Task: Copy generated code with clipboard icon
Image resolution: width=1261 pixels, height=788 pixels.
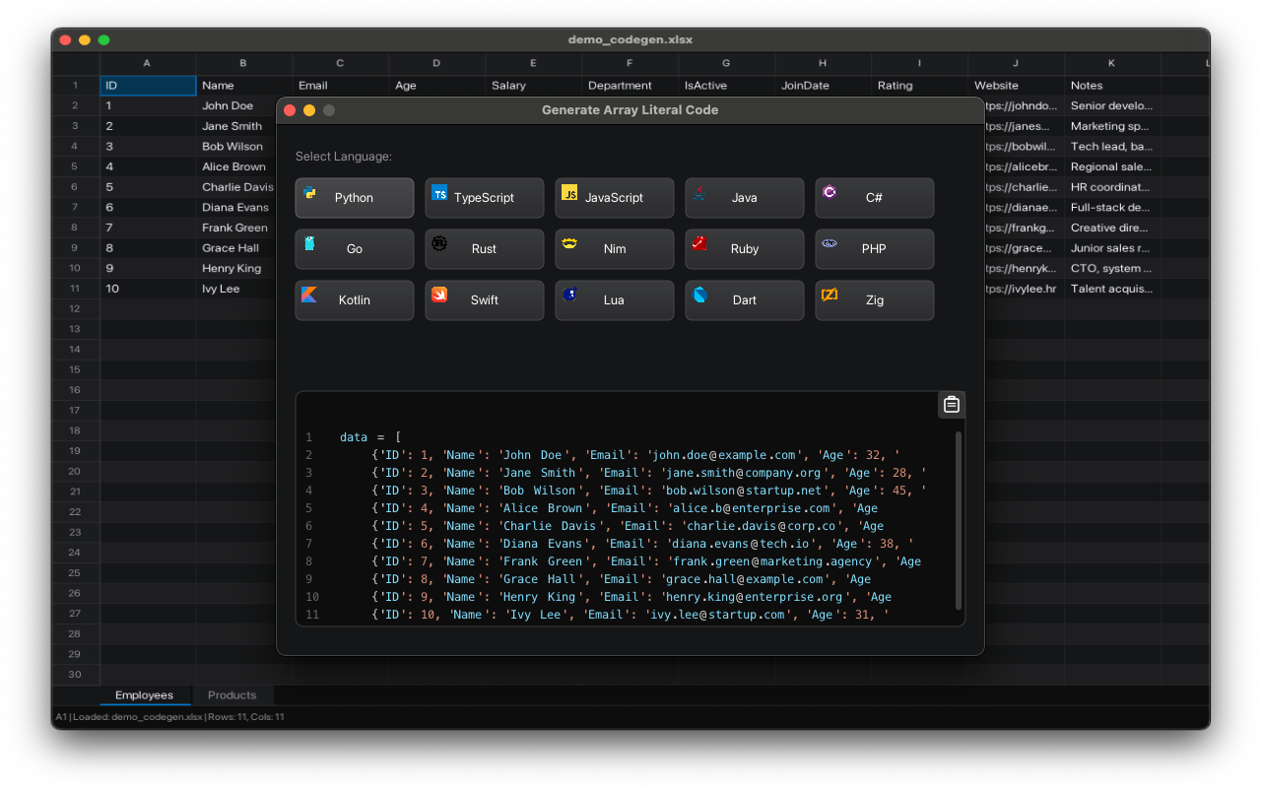Action: pyautogui.click(x=952, y=405)
